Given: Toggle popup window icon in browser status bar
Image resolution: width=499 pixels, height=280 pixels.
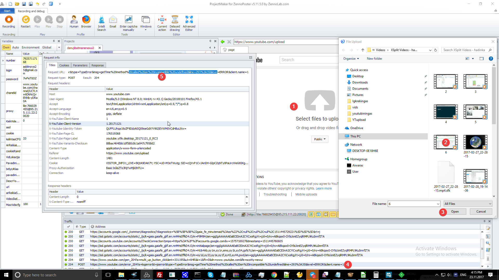Looking at the screenshot, I should 318,214.
